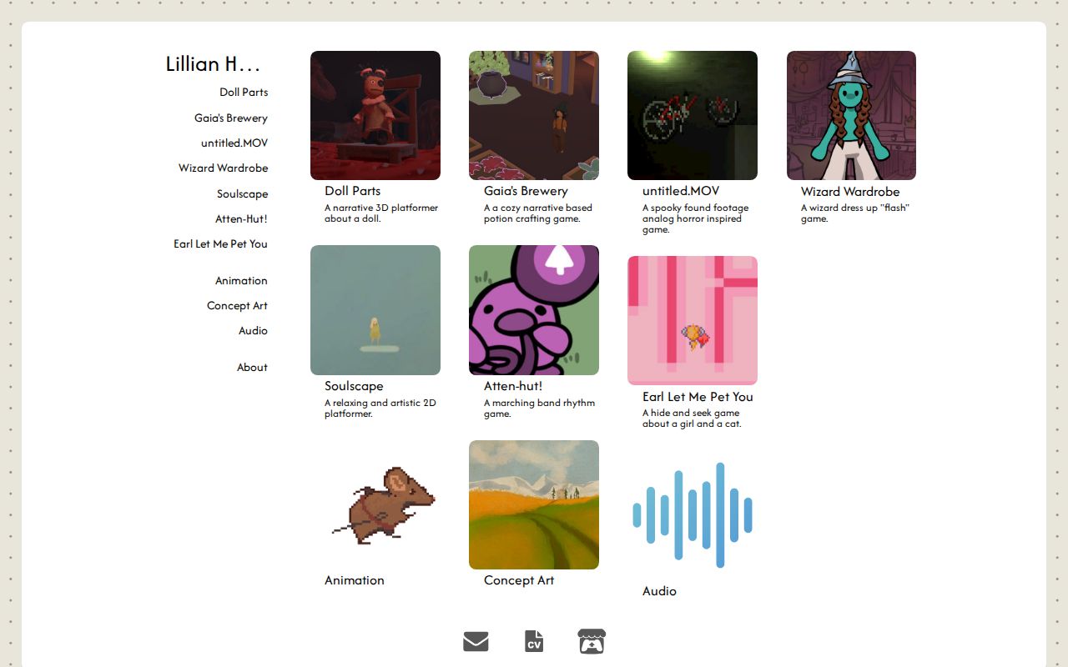Open the Atten-hut! purple character thumbnail
Image resolution: width=1068 pixels, height=667 pixels.
click(534, 310)
